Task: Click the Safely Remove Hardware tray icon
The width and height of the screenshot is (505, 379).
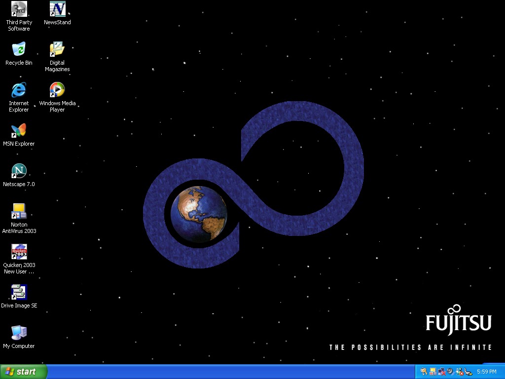Action: 468,372
